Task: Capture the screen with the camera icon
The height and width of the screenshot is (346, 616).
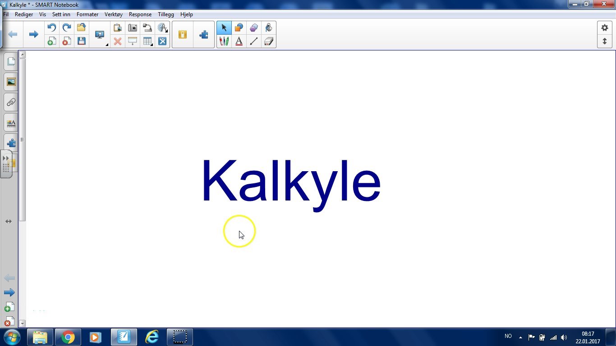Action: (132, 27)
